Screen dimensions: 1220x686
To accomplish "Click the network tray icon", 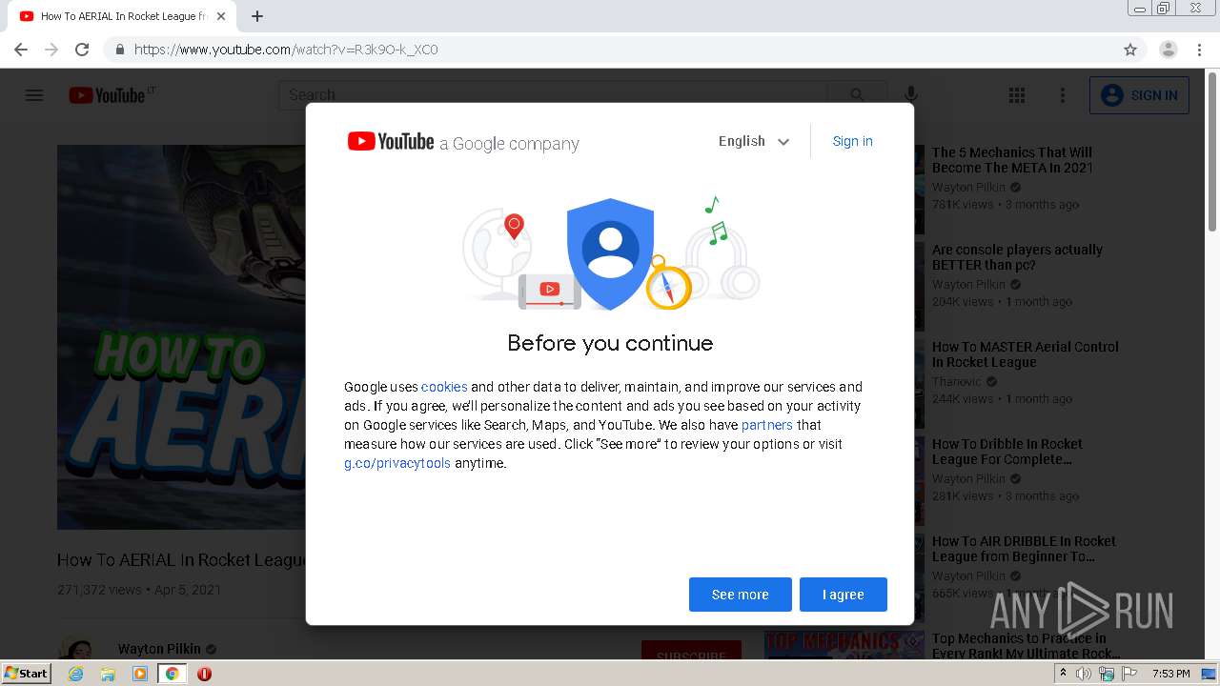I will [x=1107, y=674].
